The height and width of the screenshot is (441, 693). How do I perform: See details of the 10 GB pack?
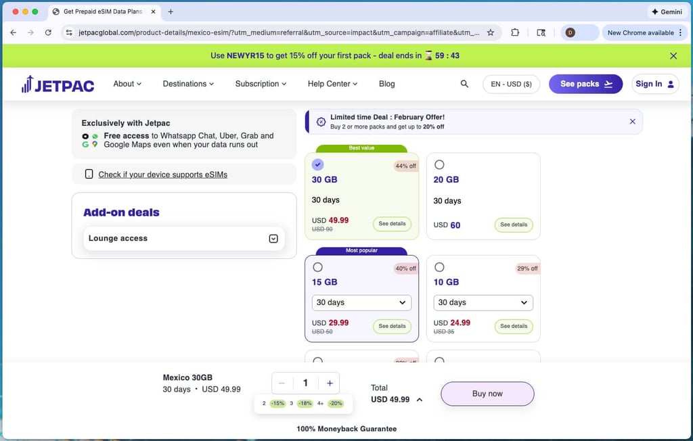click(514, 326)
